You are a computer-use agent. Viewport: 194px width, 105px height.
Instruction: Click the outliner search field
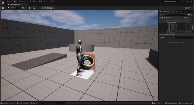[175, 15]
